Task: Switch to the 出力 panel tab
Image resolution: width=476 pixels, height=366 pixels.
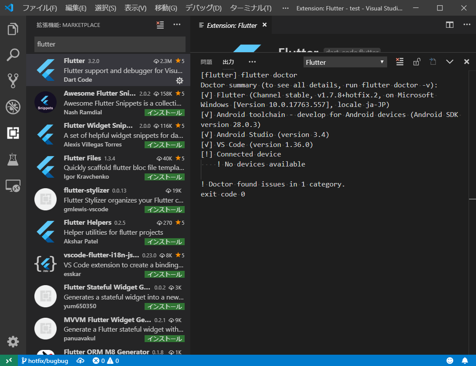Action: point(228,62)
